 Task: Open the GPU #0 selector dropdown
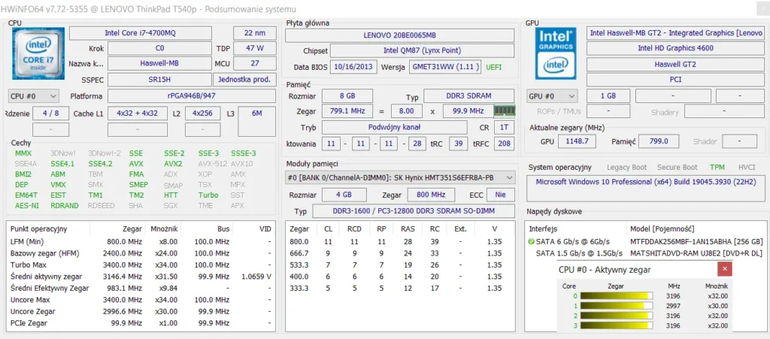tap(552, 96)
